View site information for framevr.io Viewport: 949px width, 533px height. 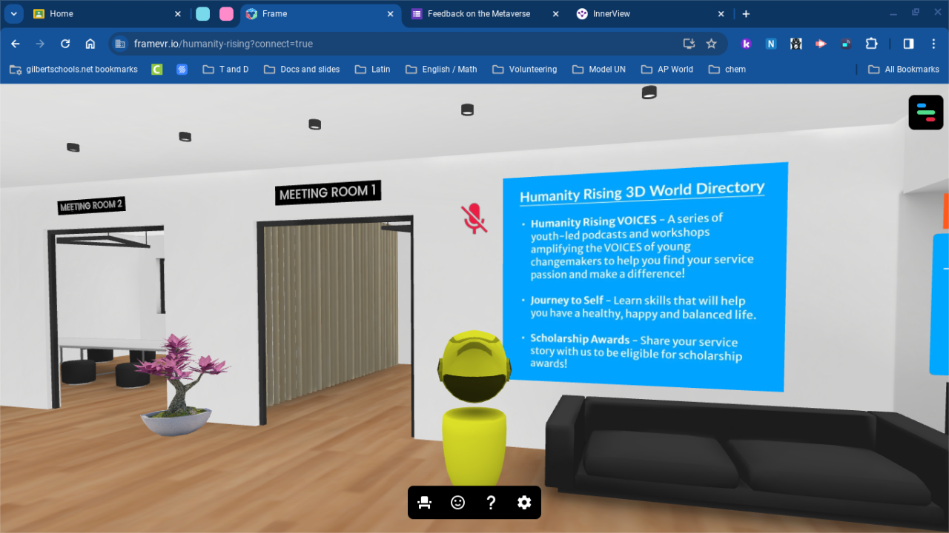coord(120,44)
